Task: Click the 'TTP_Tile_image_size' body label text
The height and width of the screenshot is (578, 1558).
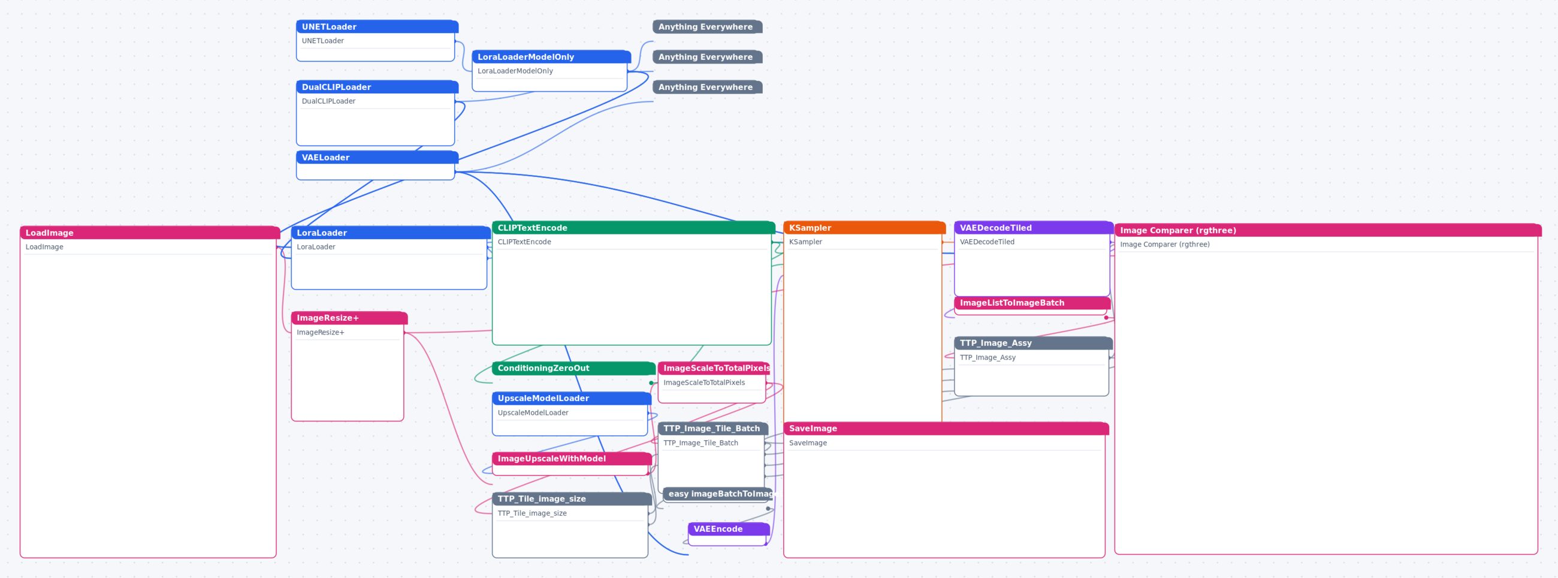Action: click(x=532, y=514)
